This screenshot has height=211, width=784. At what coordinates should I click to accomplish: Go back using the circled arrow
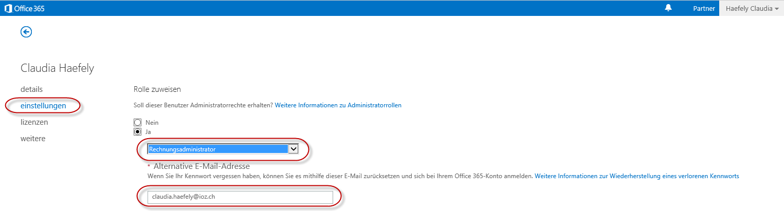point(26,32)
